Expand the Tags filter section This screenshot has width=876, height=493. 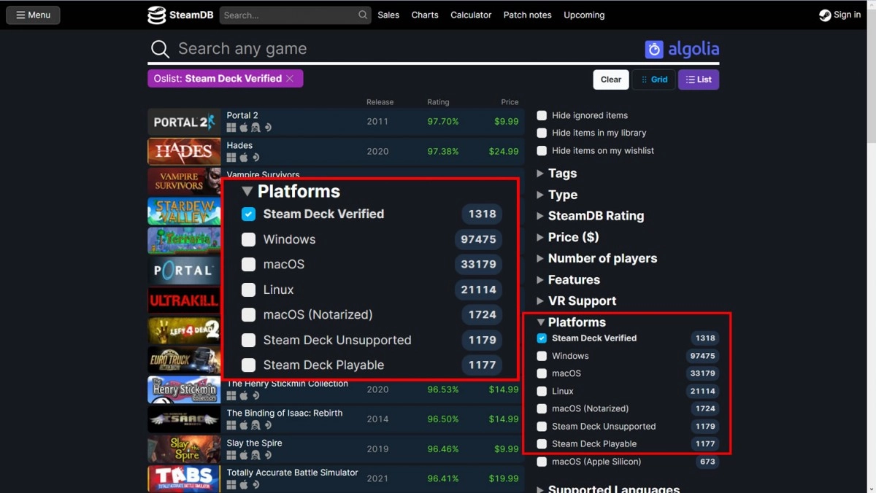557,173
